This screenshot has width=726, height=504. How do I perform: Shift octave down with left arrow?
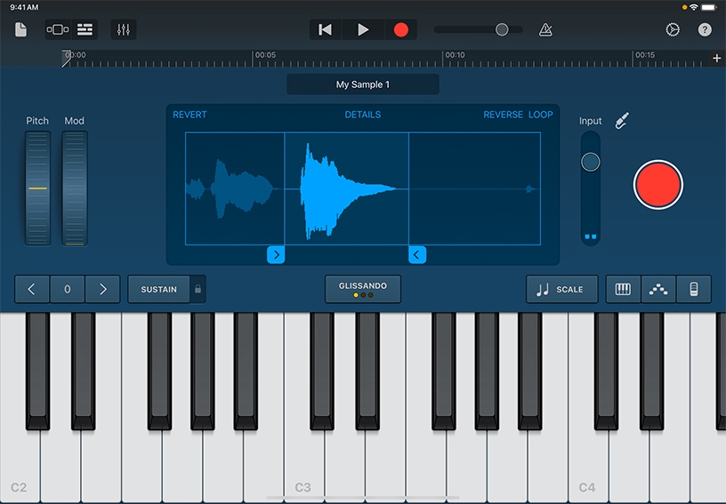pyautogui.click(x=32, y=289)
